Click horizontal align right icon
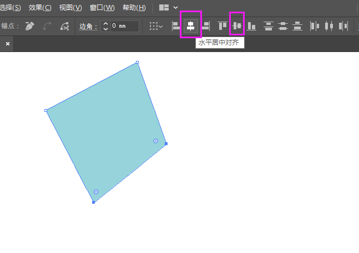Image resolution: width=359 pixels, height=253 pixels. [x=206, y=26]
